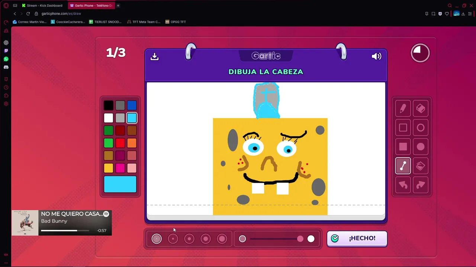This screenshot has height=267, width=476.
Task: Open sidebar settings gear icon
Action: pos(6,104)
